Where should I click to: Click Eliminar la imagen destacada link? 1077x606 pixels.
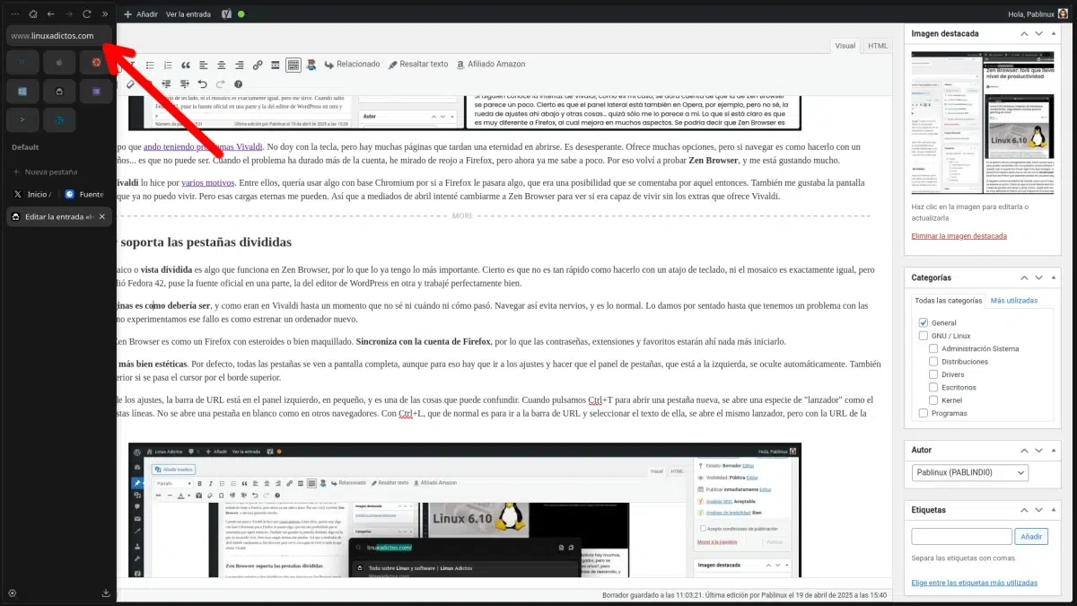(x=959, y=236)
